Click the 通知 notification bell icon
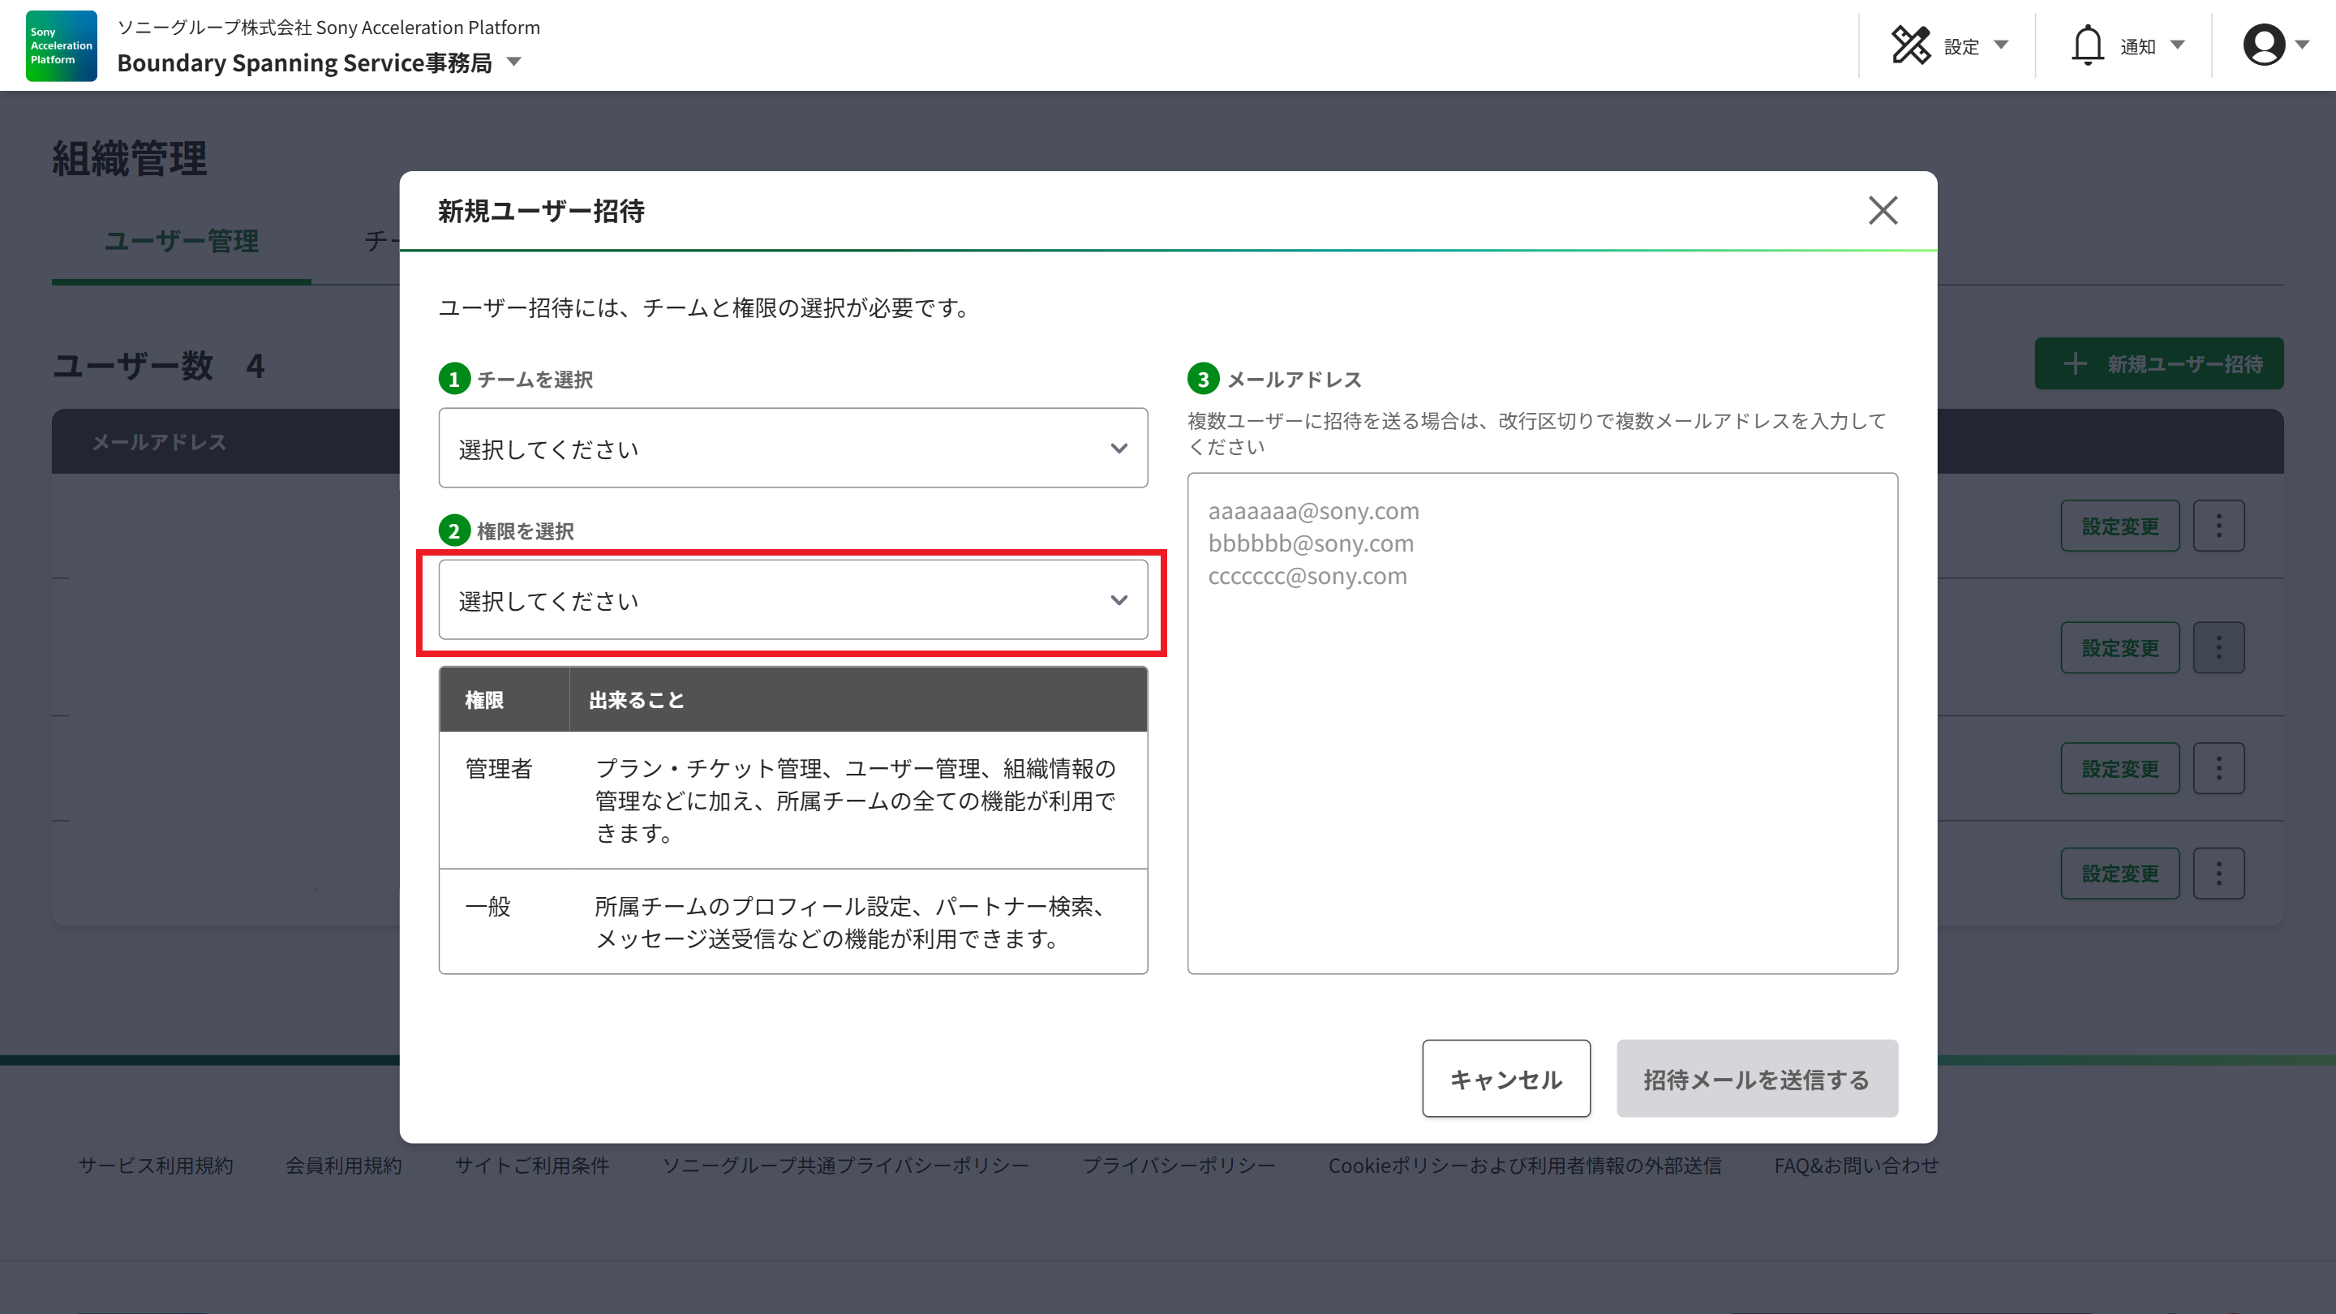Viewport: 2336px width, 1314px height. click(x=2088, y=44)
